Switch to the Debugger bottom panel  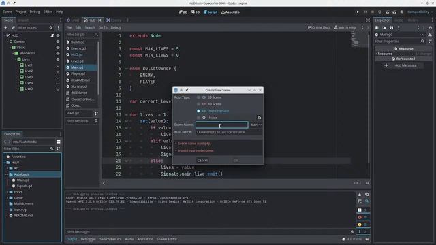coord(88,239)
